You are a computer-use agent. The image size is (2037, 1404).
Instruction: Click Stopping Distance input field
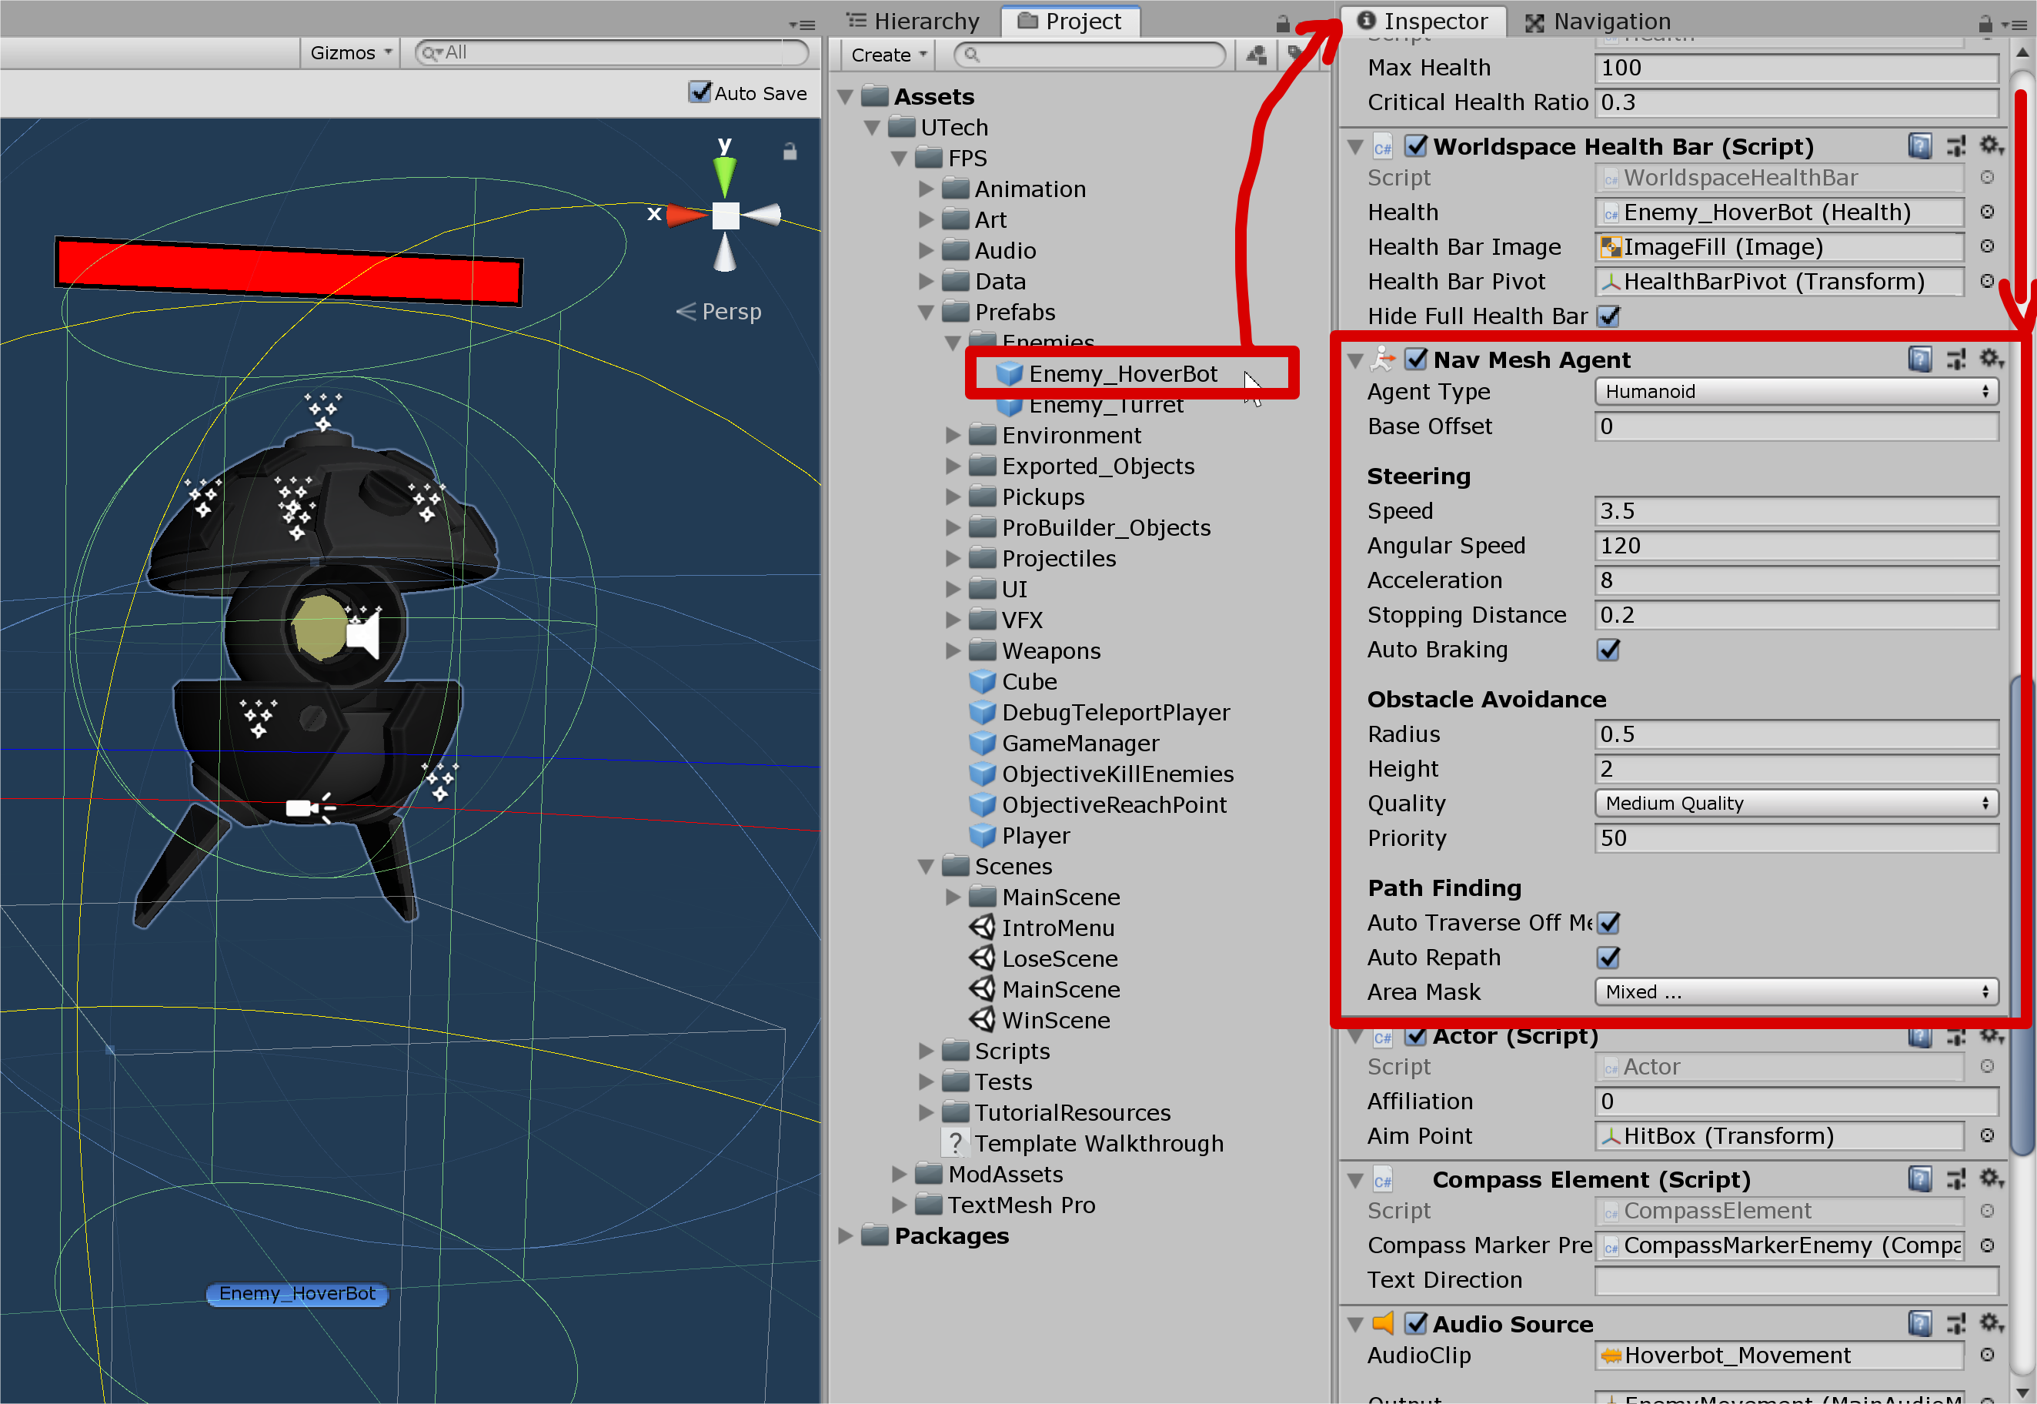tap(1795, 614)
